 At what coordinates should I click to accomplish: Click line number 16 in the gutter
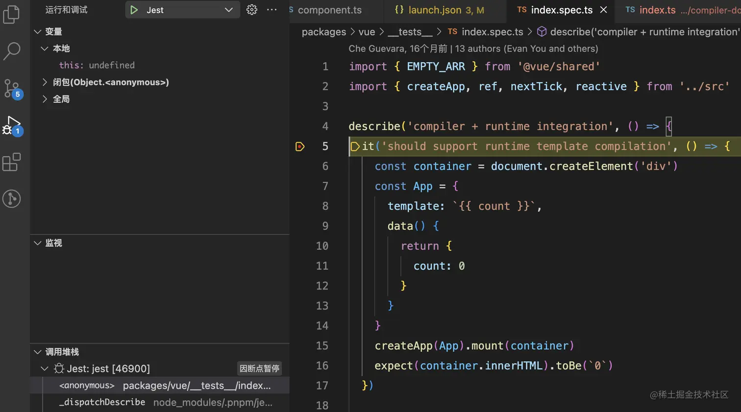322,366
